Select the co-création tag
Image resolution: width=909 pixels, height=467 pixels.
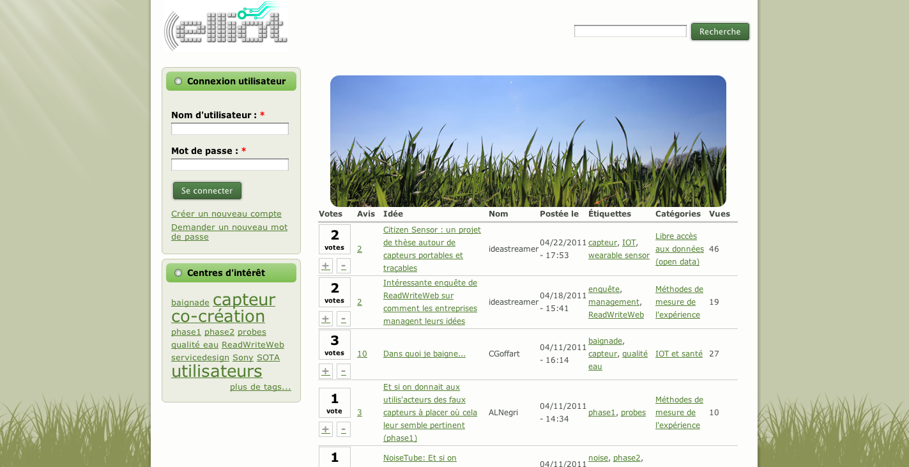218,316
